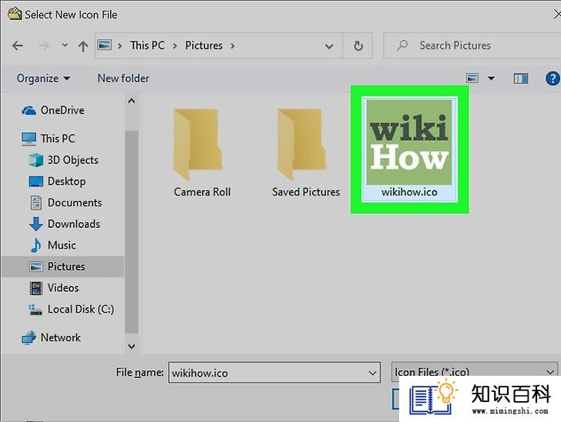Screen dimensions: 561x422
Task: Select the Camera Roll folder icon
Action: [197, 145]
